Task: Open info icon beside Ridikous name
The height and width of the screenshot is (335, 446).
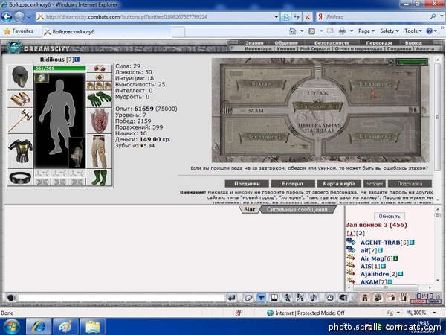Action: point(77,60)
